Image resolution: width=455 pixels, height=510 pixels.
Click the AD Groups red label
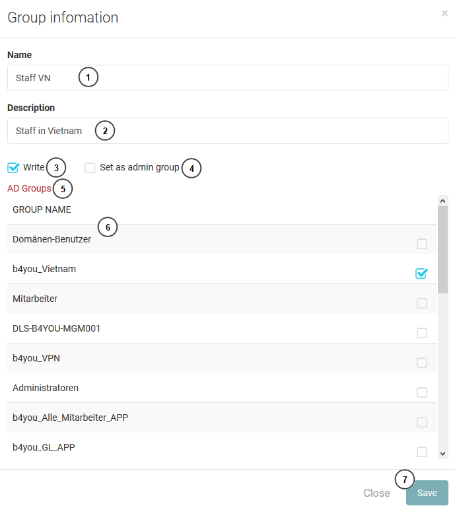click(29, 188)
